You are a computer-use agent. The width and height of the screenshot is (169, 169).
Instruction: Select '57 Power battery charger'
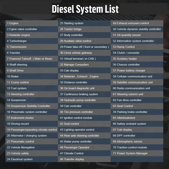(x=137, y=71)
